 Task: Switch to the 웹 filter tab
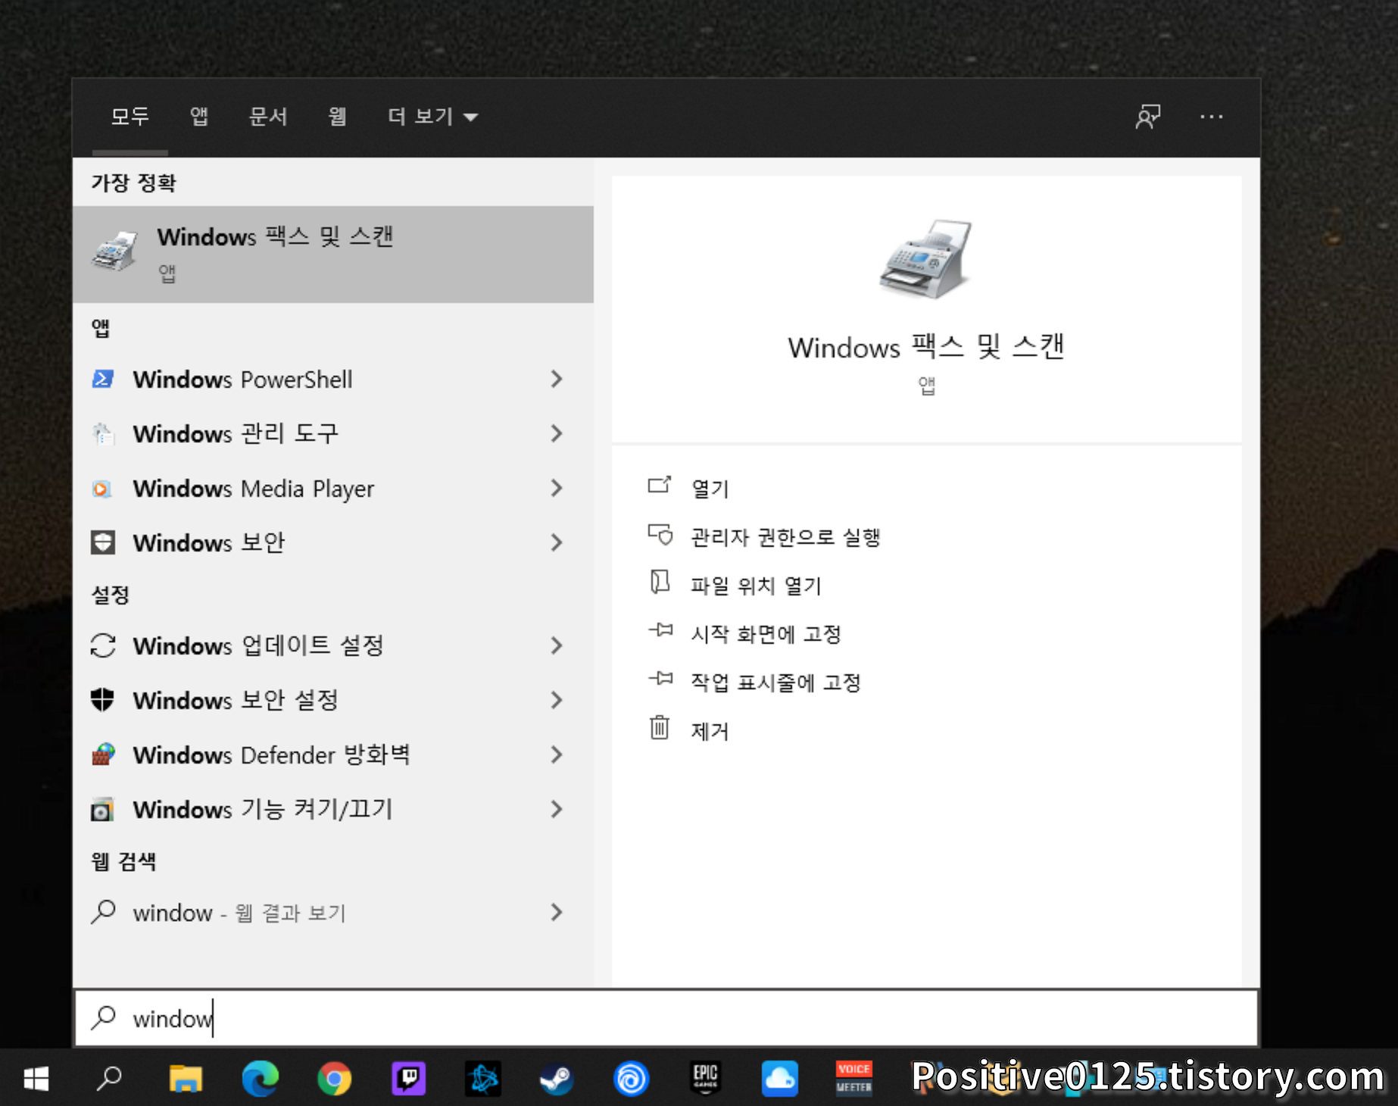[x=337, y=117]
